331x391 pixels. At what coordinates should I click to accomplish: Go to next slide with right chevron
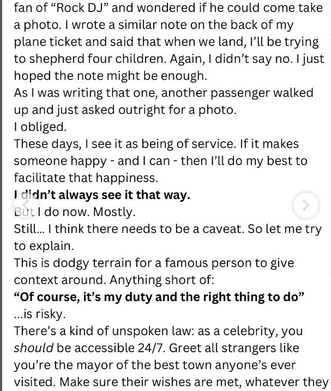click(x=305, y=205)
